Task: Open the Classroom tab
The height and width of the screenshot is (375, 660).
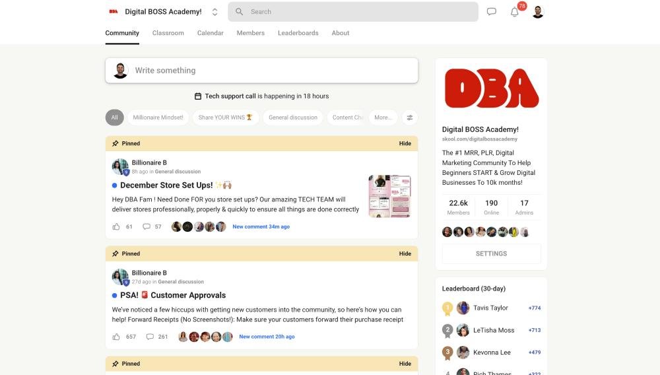Action: click(x=168, y=33)
